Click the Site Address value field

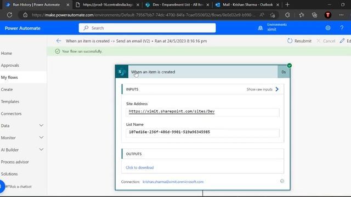(202, 112)
